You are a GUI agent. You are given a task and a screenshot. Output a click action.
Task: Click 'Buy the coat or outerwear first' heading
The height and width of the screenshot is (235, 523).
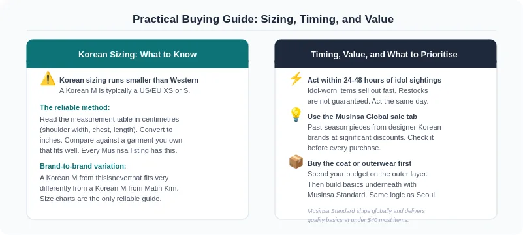359,163
